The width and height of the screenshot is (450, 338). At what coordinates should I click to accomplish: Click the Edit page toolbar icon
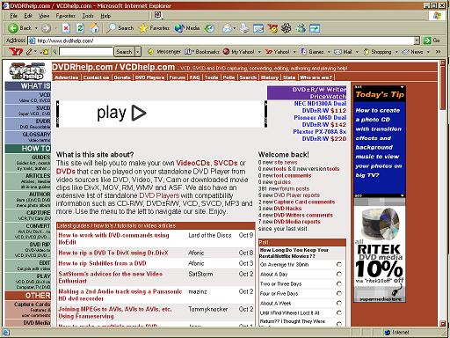tap(258, 28)
